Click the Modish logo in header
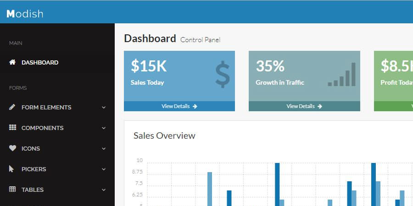Screen dimensions: 413x206 click(25, 14)
